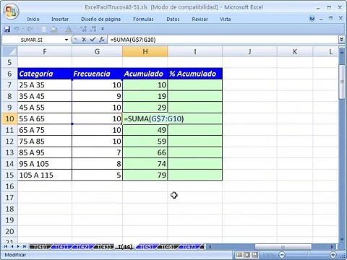Select column G header

pos(97,51)
